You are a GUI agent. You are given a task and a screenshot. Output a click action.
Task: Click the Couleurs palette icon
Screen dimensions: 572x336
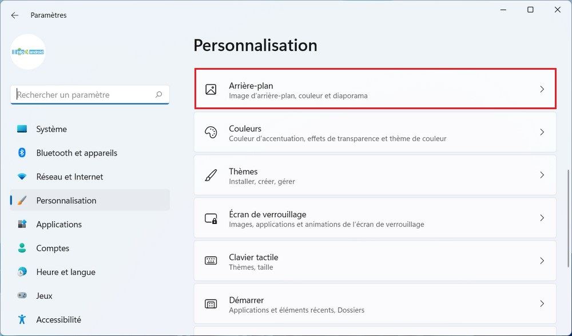point(211,133)
